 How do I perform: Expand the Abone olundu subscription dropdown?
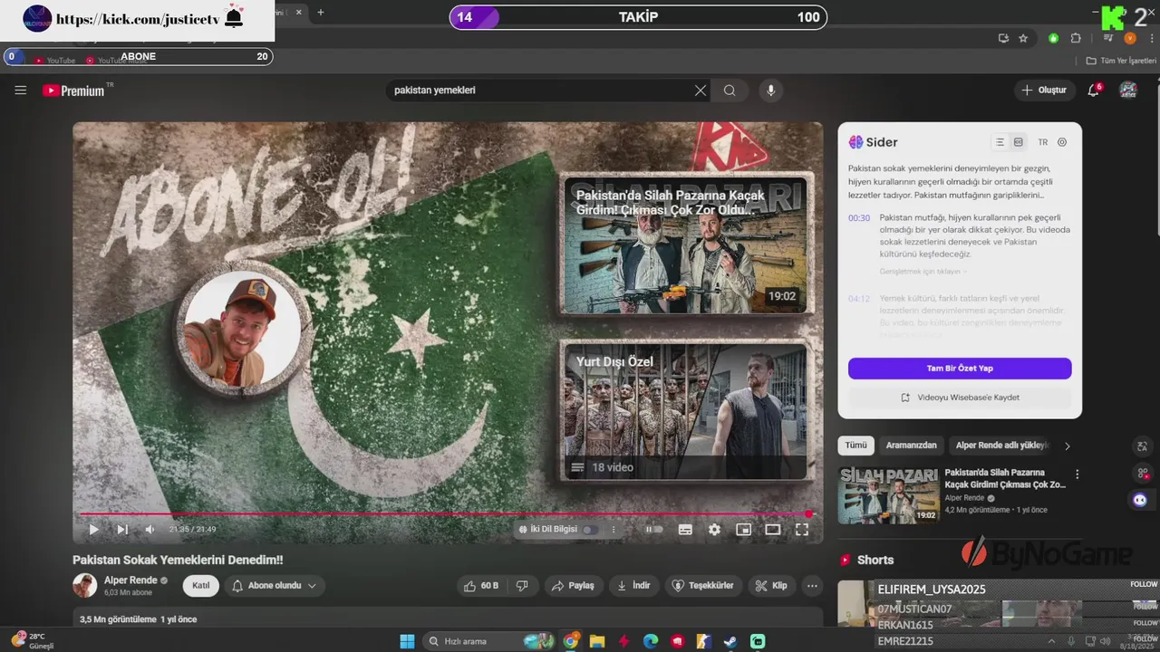point(275,586)
